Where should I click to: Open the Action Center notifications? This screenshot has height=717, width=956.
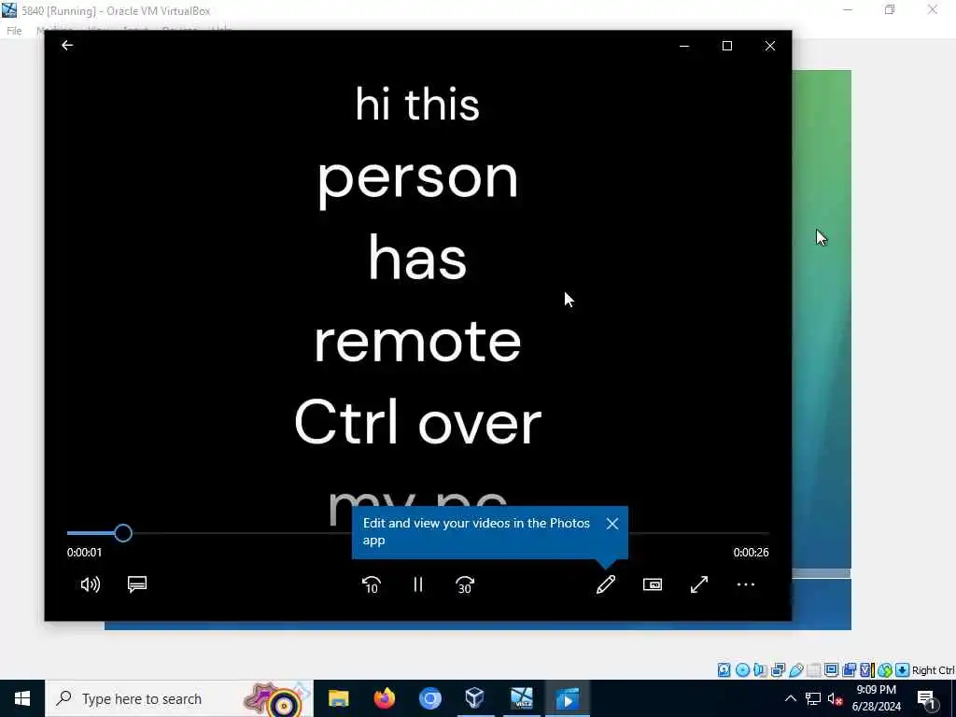(926, 698)
